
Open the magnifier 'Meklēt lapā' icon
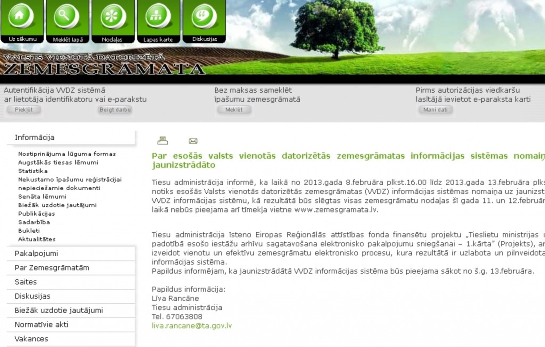click(68, 18)
